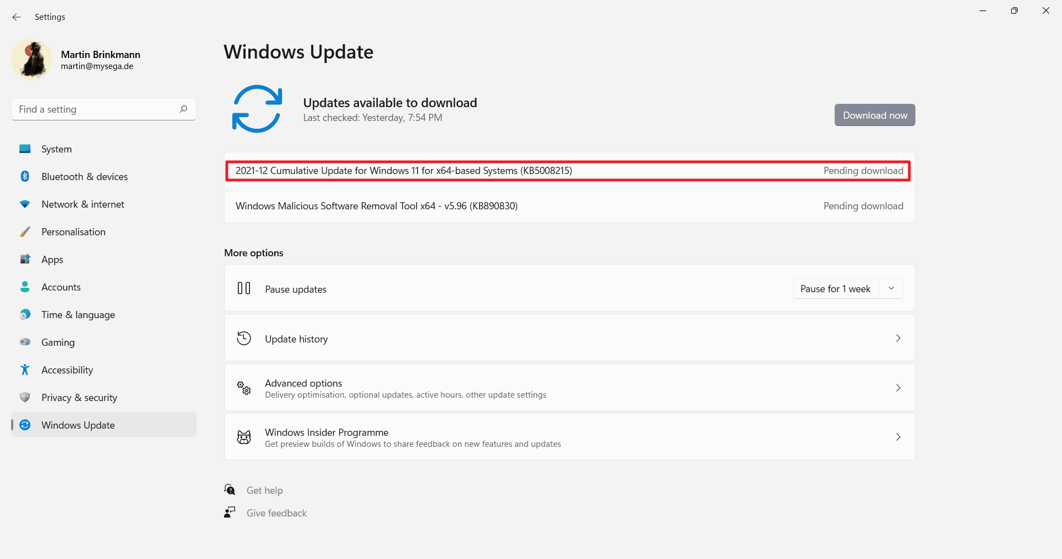Click the Last checked timestamp text
This screenshot has width=1062, height=559.
pos(373,118)
